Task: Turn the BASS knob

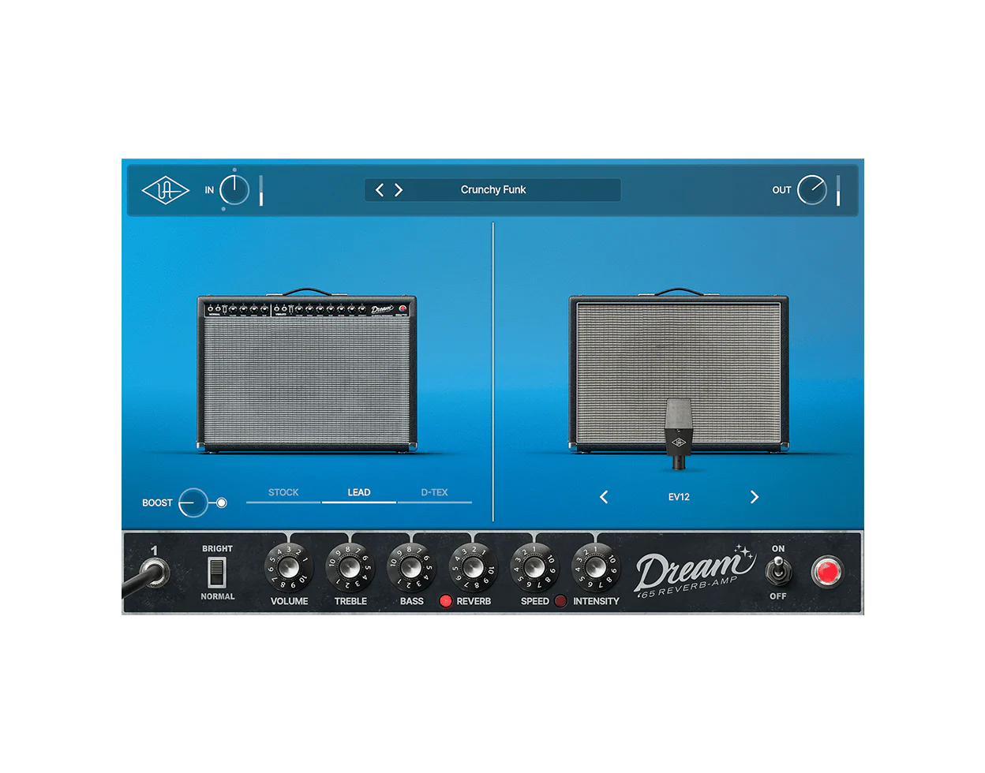Action: (x=410, y=567)
